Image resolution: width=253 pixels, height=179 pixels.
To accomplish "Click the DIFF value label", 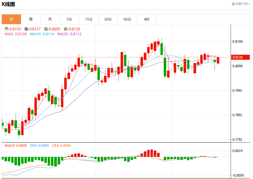I will [x=39, y=145].
